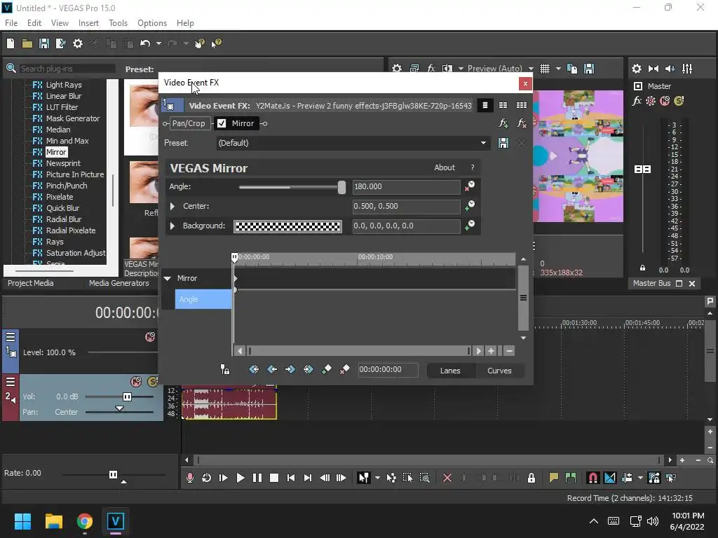Open the Undo history dropdown arrow
This screenshot has width=718, height=538.
tap(158, 43)
